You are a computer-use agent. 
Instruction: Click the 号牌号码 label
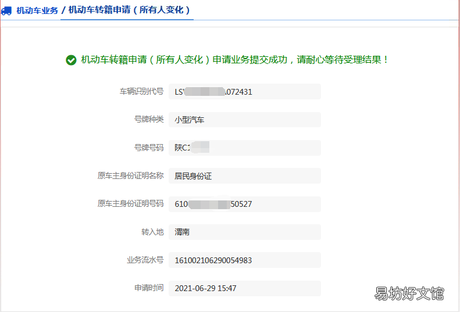(149, 148)
